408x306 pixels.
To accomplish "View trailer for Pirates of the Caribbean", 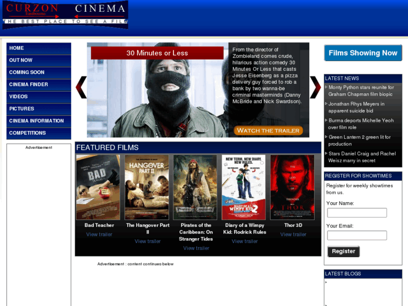I will pyautogui.click(x=196, y=248).
